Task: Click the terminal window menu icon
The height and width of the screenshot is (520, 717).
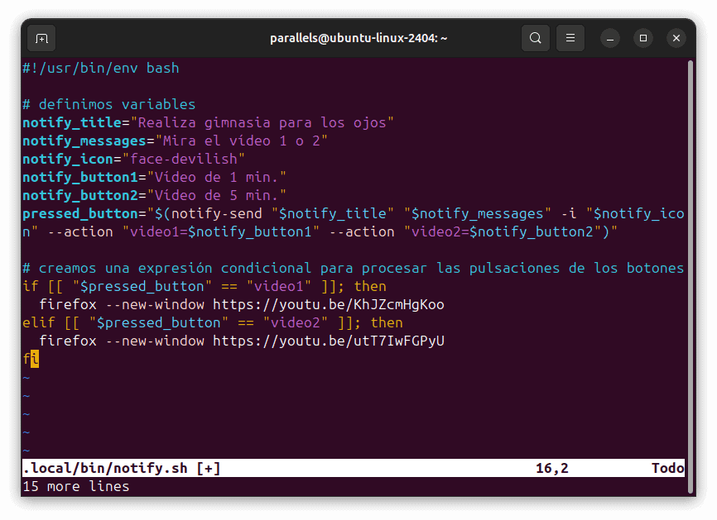Action: 570,38
